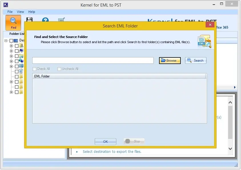Select the computer (This PC) icon in tree
Viewport: 241px width, 170px height.
coord(21,51)
